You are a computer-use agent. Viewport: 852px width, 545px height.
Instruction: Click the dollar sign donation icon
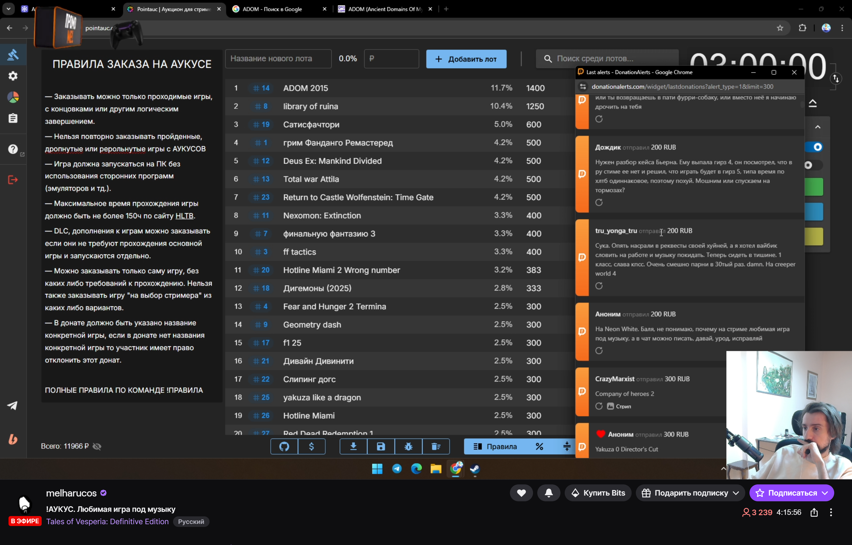click(311, 447)
